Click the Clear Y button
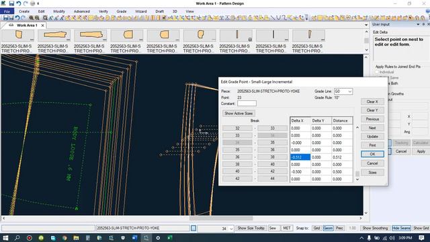The height and width of the screenshot is (242, 430). [x=372, y=110]
